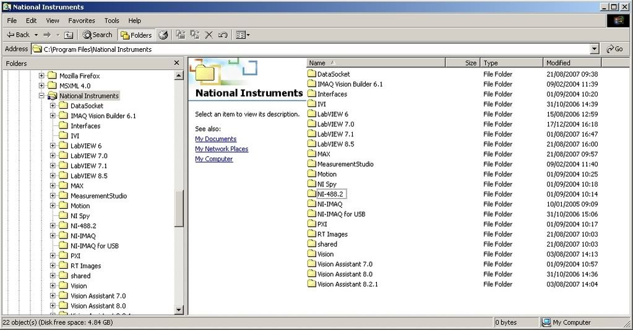Sort by the Type column header
The image size is (633, 330).
512,63
